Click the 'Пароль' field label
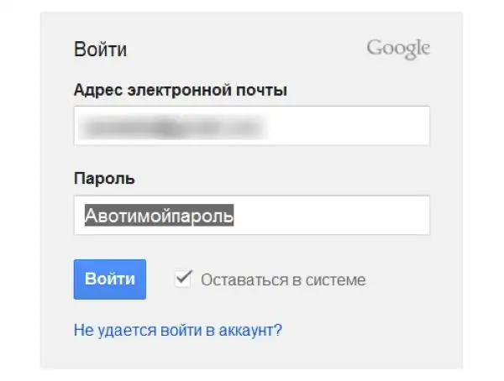 coord(105,180)
